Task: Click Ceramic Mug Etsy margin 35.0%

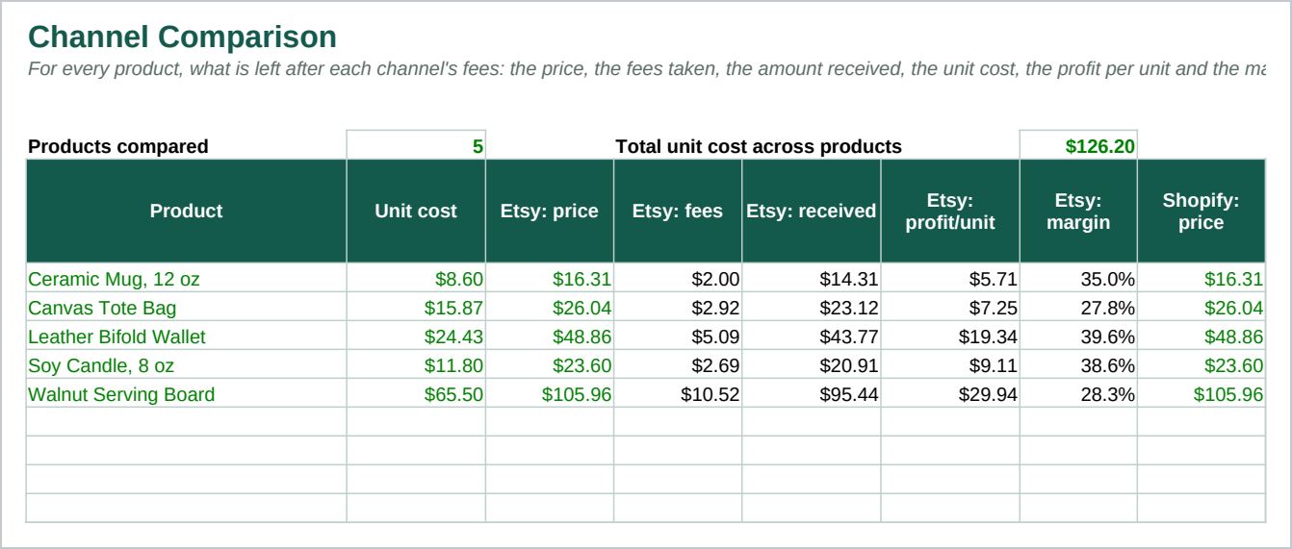Action: point(1078,279)
